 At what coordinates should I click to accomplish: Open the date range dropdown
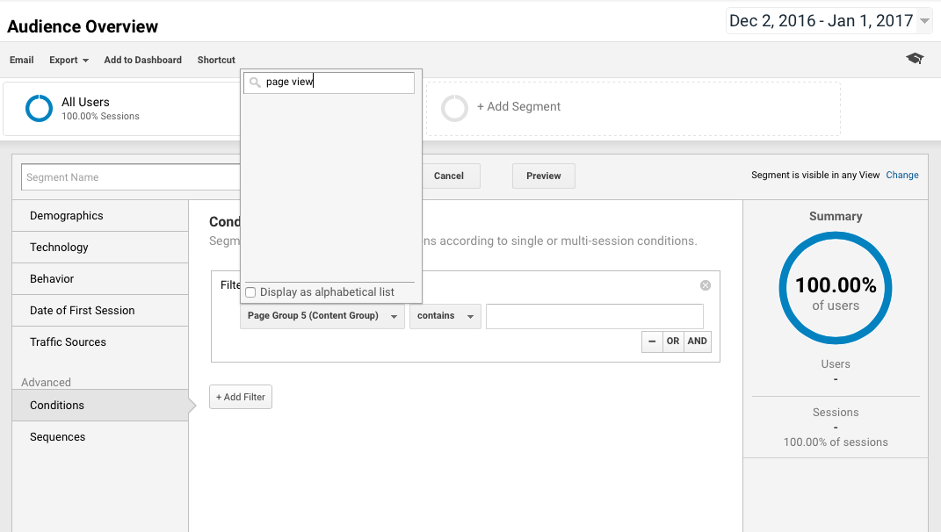pyautogui.click(x=829, y=21)
